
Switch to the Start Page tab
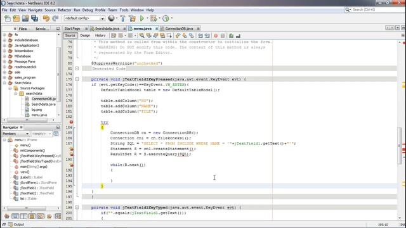click(72, 28)
